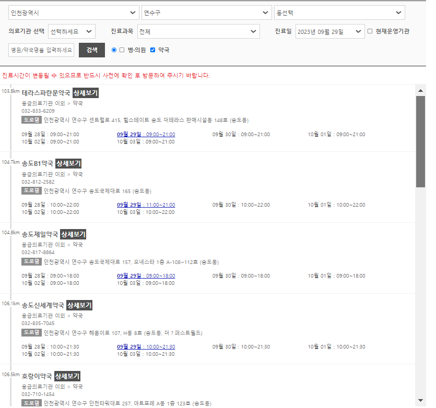Click 09월 29일 09:00~18:00 link for 송도제일약국
436x408 pixels.
click(146, 275)
